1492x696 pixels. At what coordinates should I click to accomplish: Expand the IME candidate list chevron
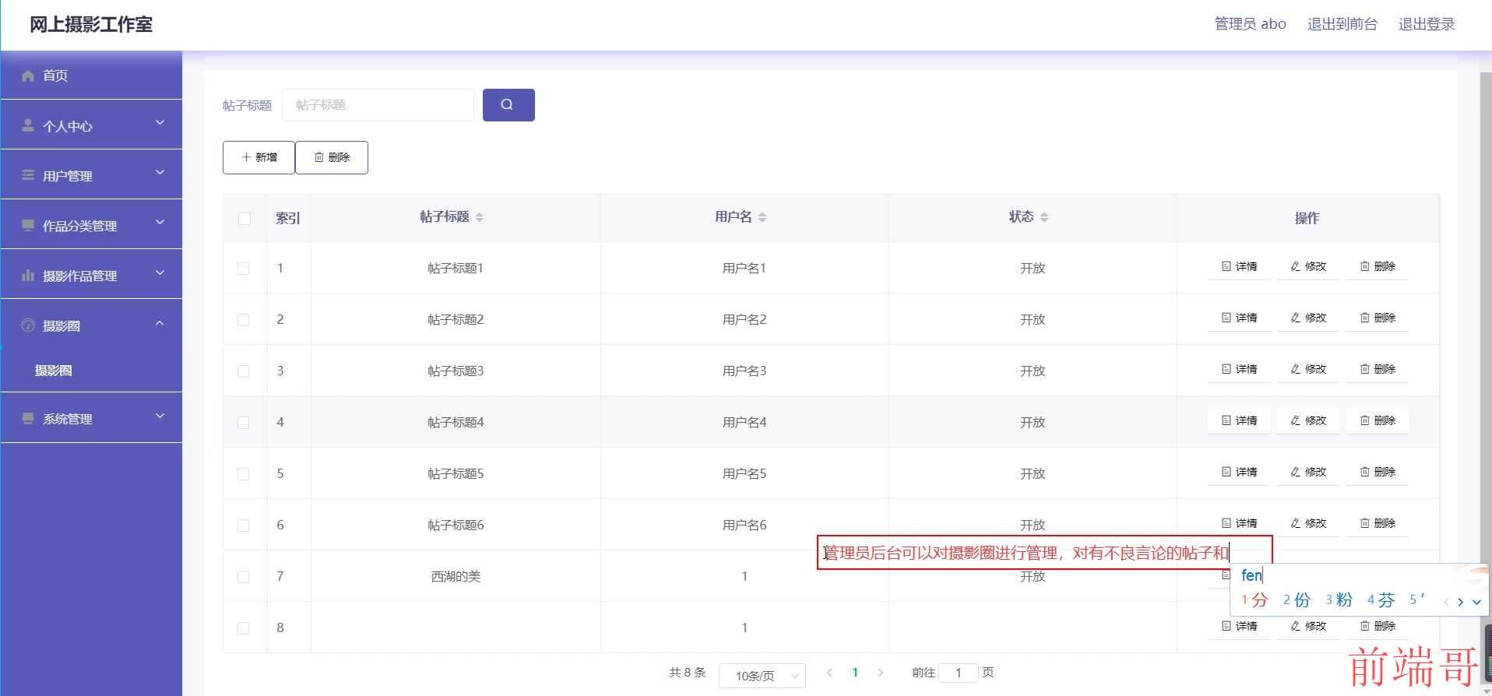pyautogui.click(x=1476, y=601)
